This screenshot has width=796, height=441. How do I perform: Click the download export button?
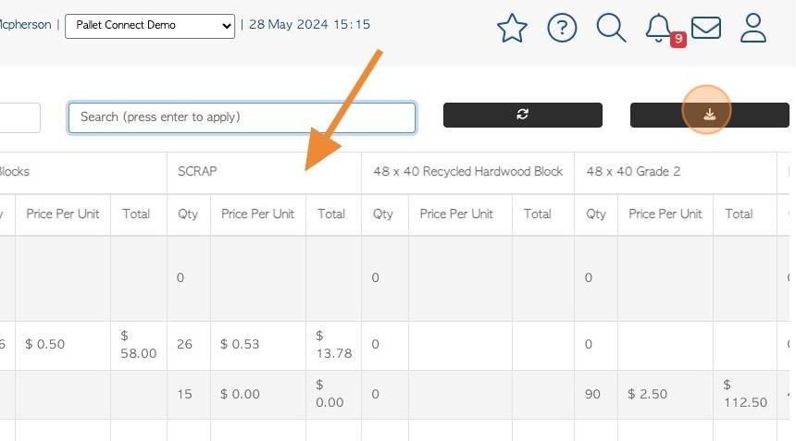(x=709, y=115)
